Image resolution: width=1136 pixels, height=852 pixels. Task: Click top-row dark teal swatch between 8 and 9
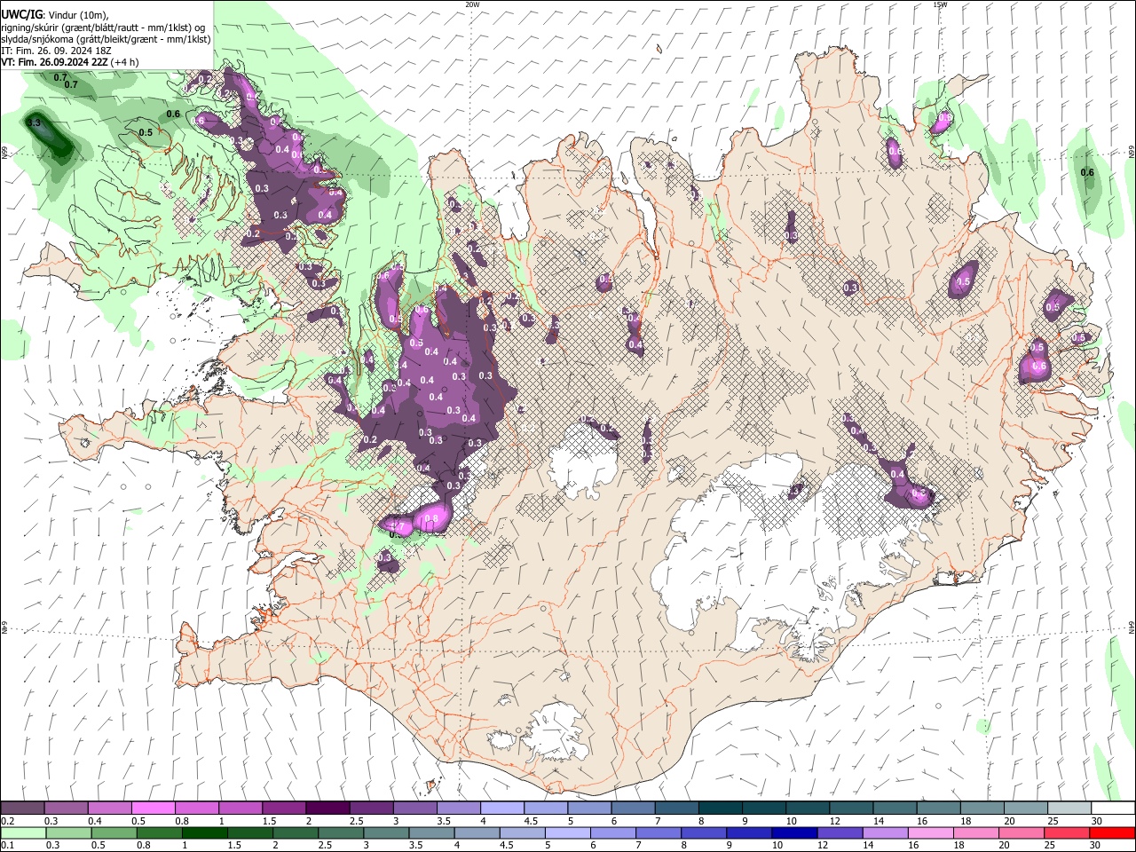pyautogui.click(x=719, y=809)
